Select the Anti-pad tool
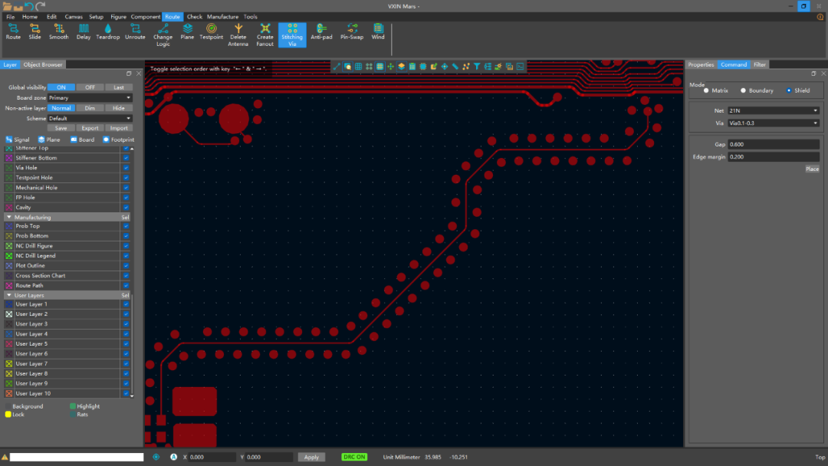 pyautogui.click(x=321, y=32)
